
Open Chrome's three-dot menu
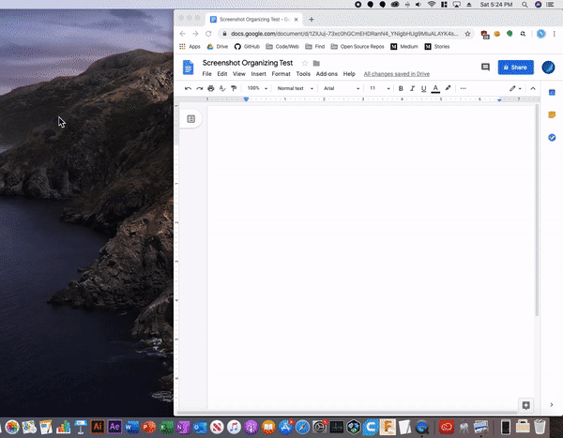pos(555,34)
